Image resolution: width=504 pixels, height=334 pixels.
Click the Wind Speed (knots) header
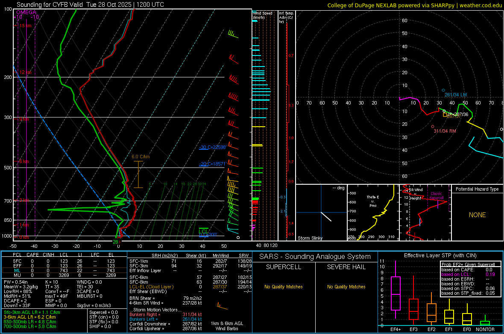pyautogui.click(x=263, y=15)
